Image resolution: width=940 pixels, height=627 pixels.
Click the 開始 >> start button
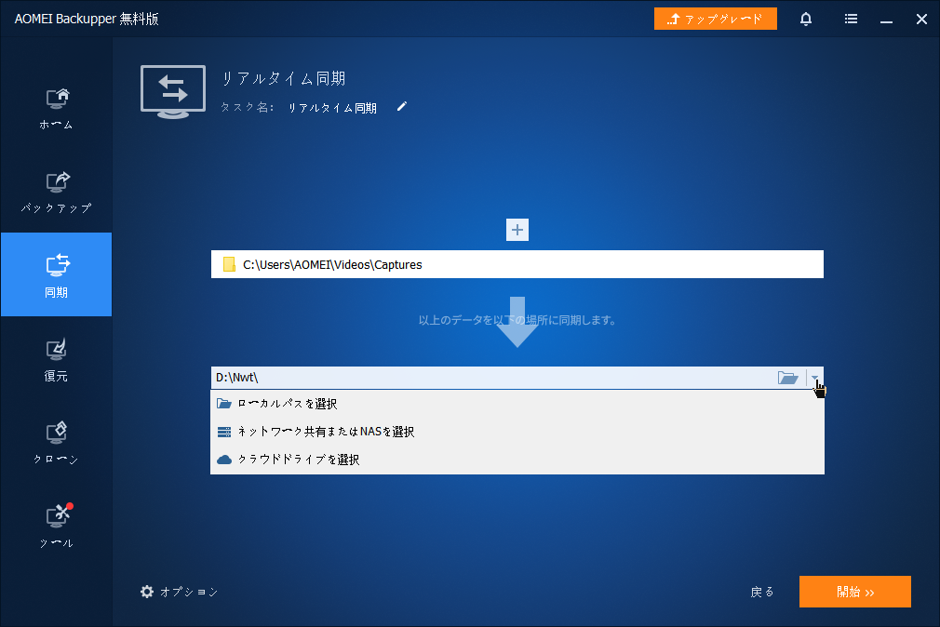click(x=855, y=592)
